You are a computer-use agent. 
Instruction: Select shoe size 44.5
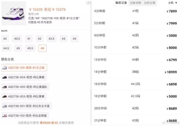coord(6,48)
